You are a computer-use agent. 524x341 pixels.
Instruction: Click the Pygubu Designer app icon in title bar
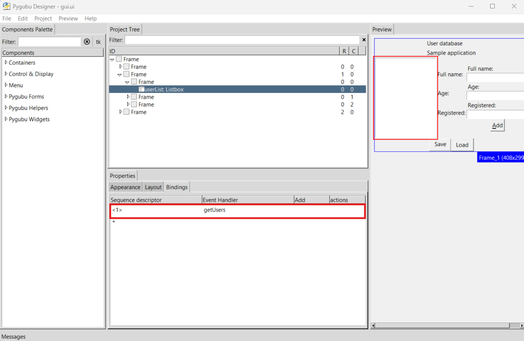[x=7, y=6]
